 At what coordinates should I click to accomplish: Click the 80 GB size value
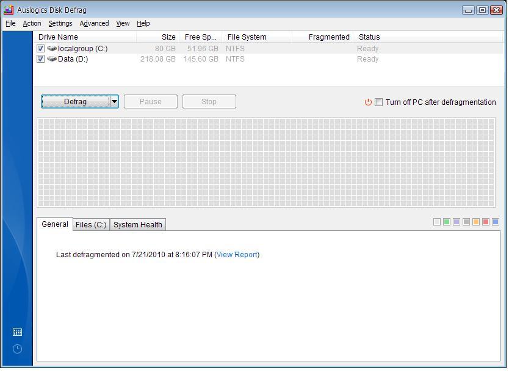point(165,49)
